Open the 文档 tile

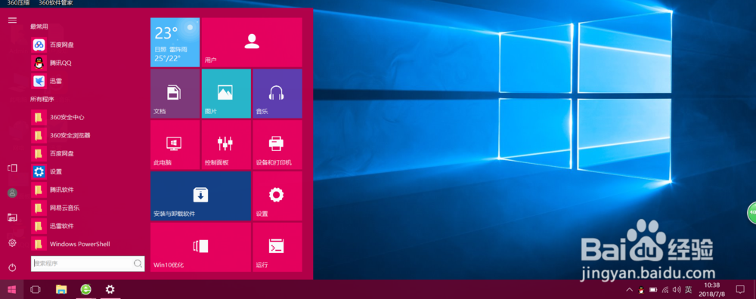coord(175,94)
